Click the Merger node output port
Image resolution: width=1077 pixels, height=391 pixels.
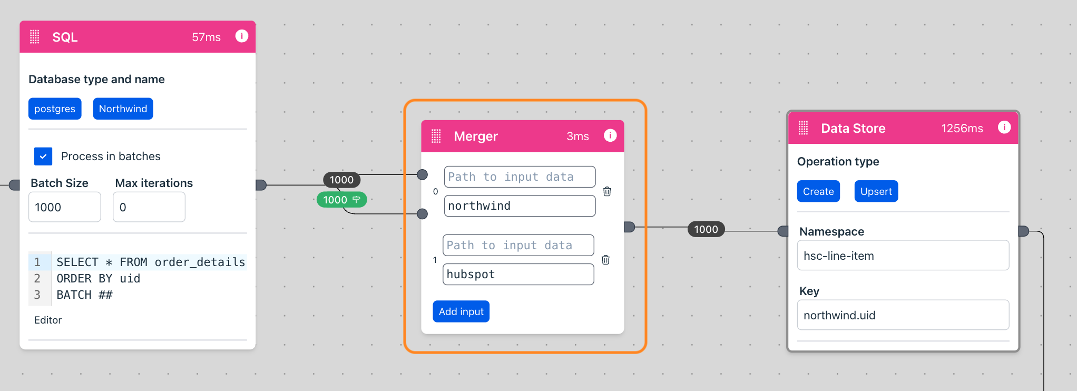[629, 227]
